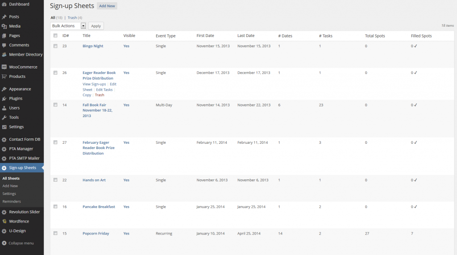The width and height of the screenshot is (457, 255).
Task: Open Posts via its pushpin icon
Action: [4, 16]
